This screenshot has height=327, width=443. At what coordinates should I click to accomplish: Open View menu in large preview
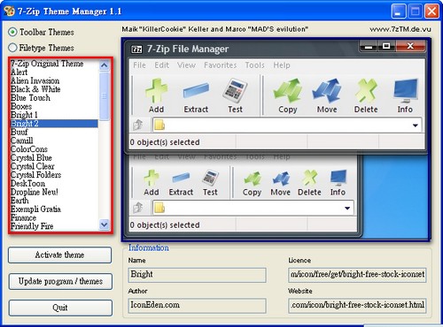(x=186, y=65)
